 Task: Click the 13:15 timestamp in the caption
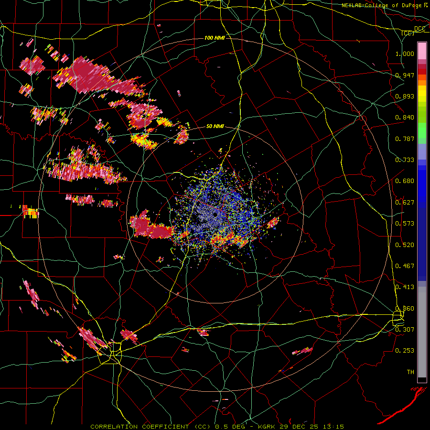pos(333,427)
